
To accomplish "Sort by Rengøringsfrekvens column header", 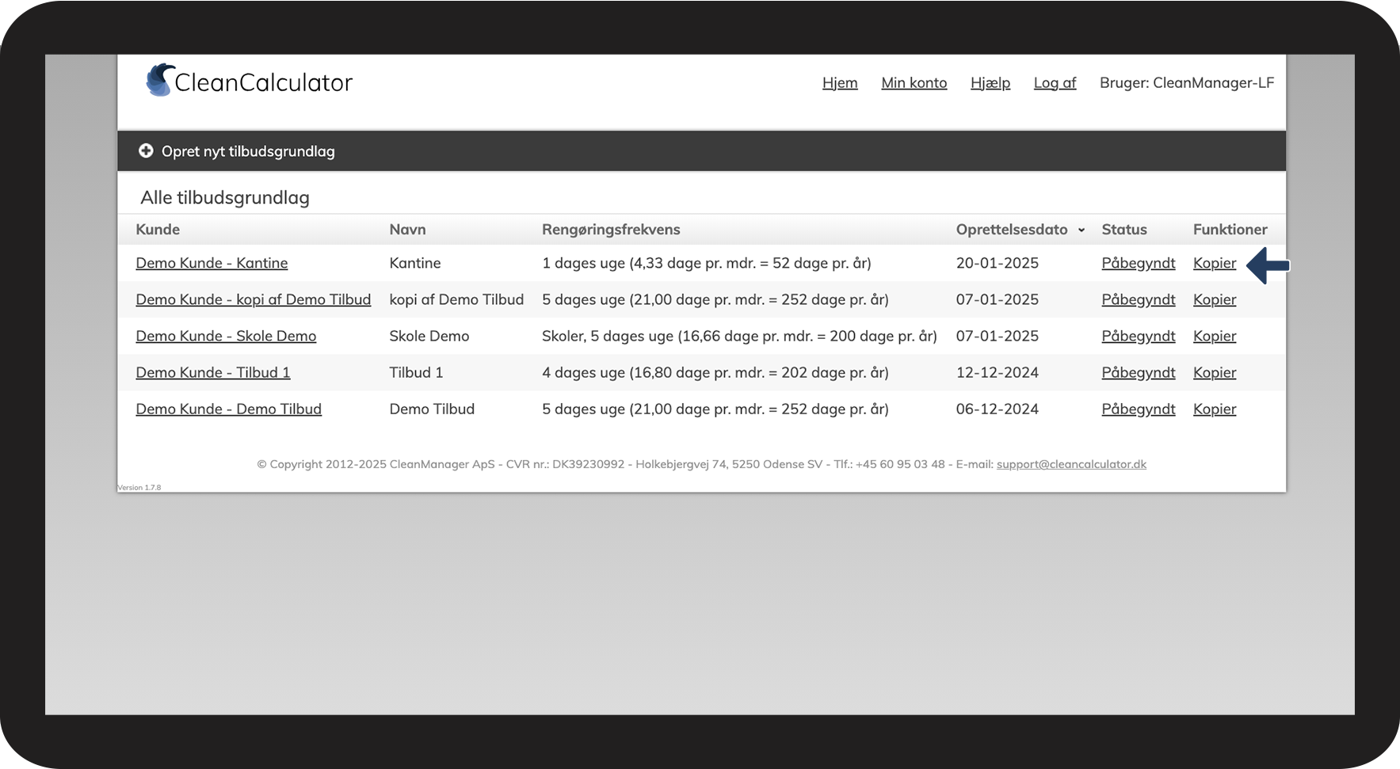I will coord(611,230).
